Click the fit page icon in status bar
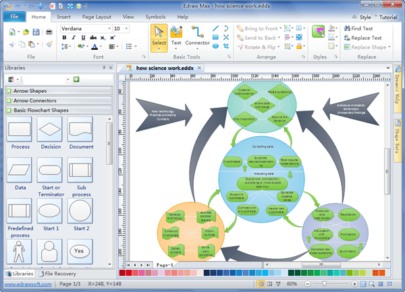Image resolution: width=405 pixels, height=292 pixels. (363, 284)
